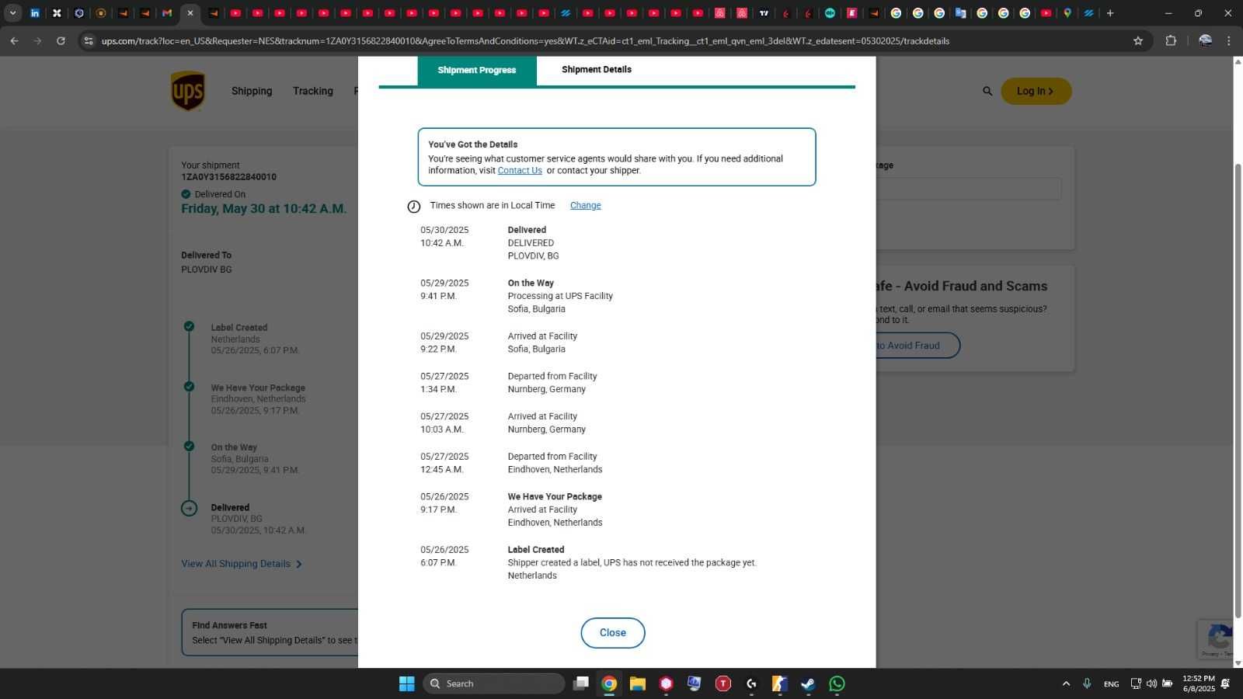1243x699 pixels.
Task: Click the microphone tray icon
Action: pos(1087,683)
